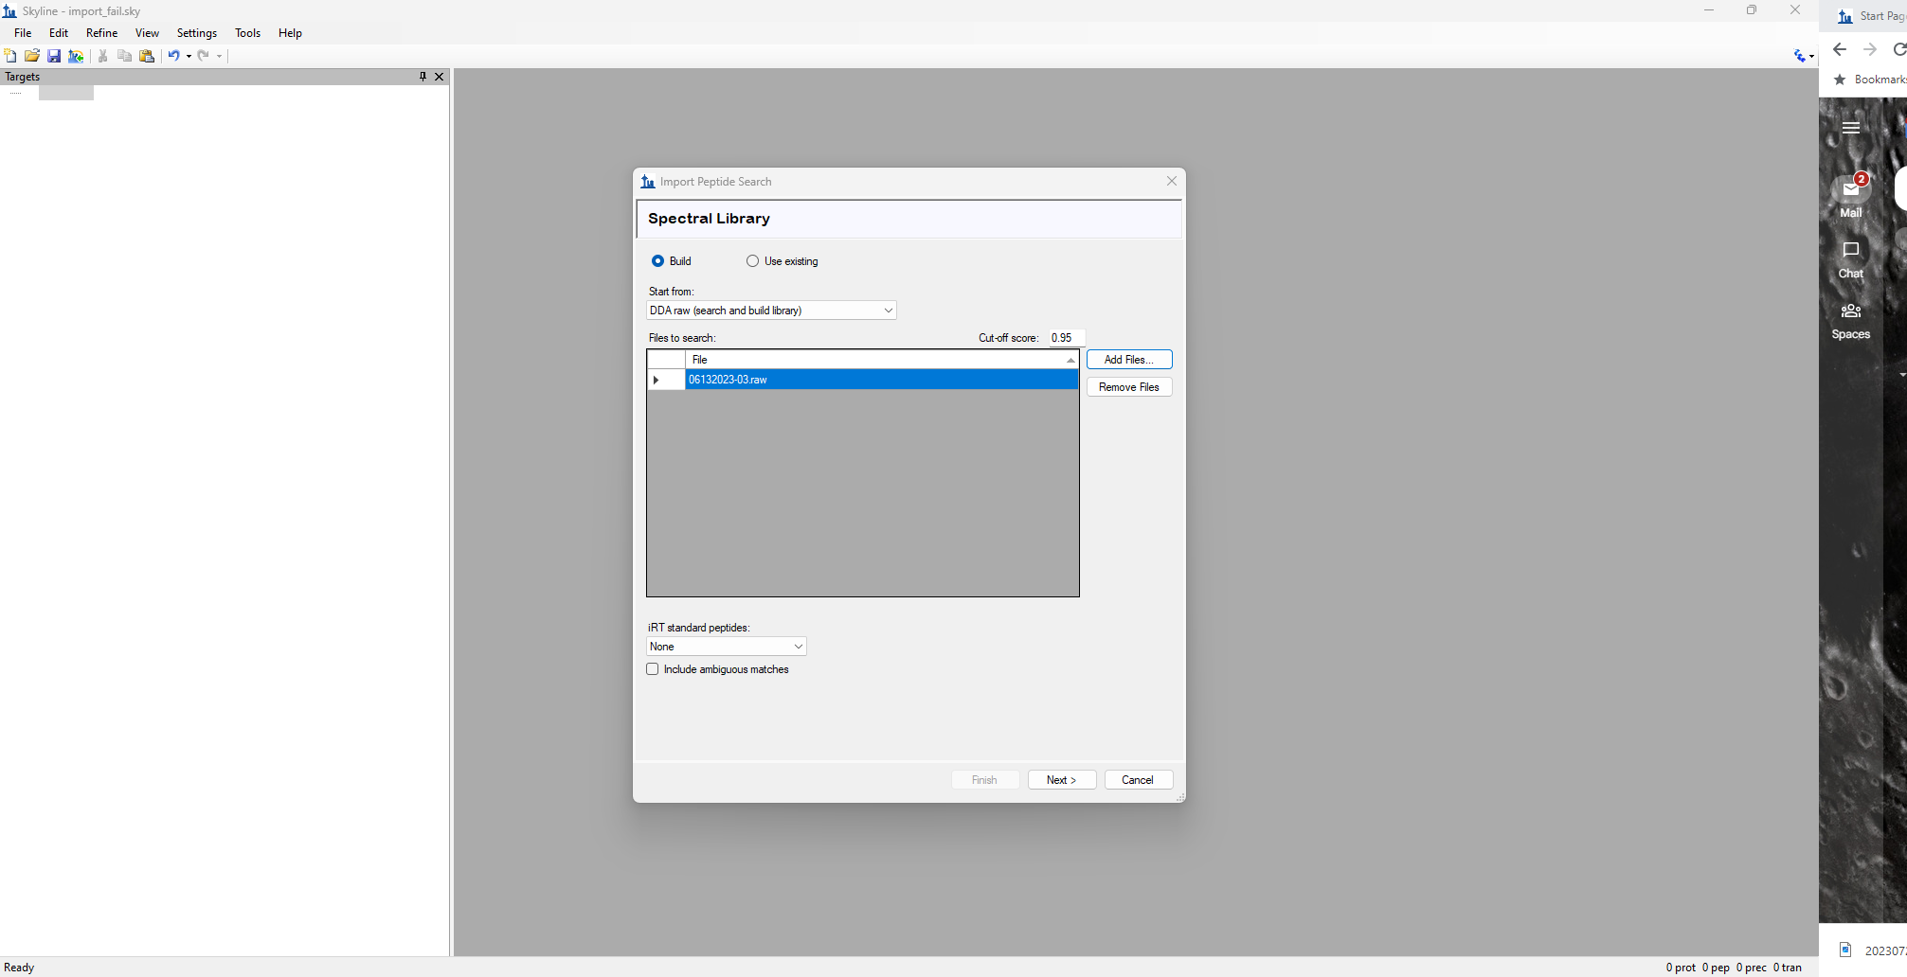Pin the Targets panel with pushpin icon
The width and height of the screenshot is (1907, 977).
[423, 77]
